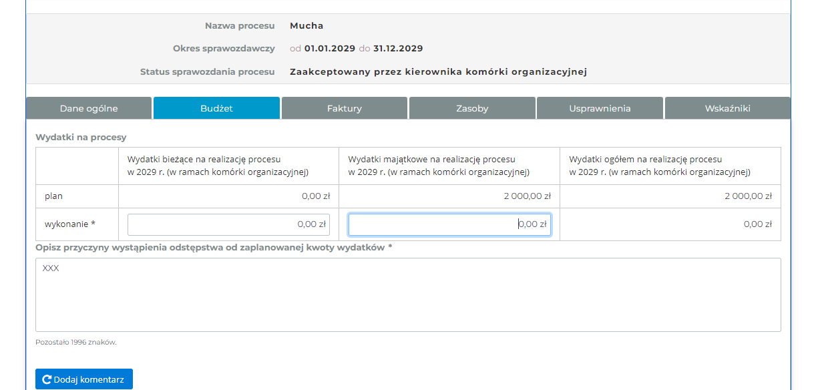The image size is (818, 390).
Task: Click the wykonanie field for Wydatki majątkowe
Action: [x=449, y=225]
